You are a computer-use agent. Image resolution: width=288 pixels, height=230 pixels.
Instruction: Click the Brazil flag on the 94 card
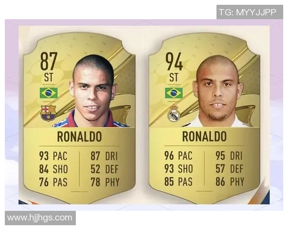(x=174, y=93)
